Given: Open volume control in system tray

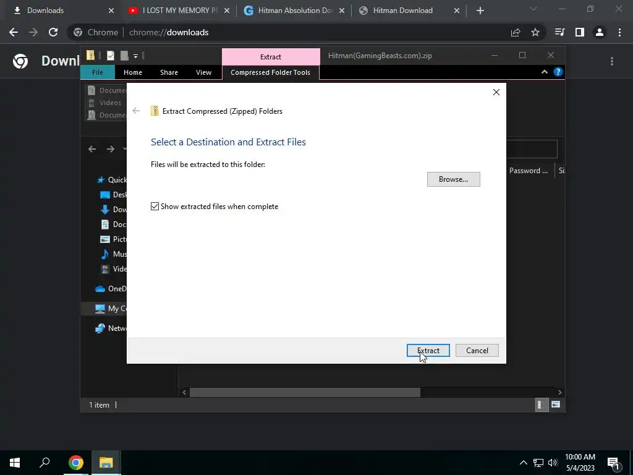Looking at the screenshot, I should (x=553, y=463).
